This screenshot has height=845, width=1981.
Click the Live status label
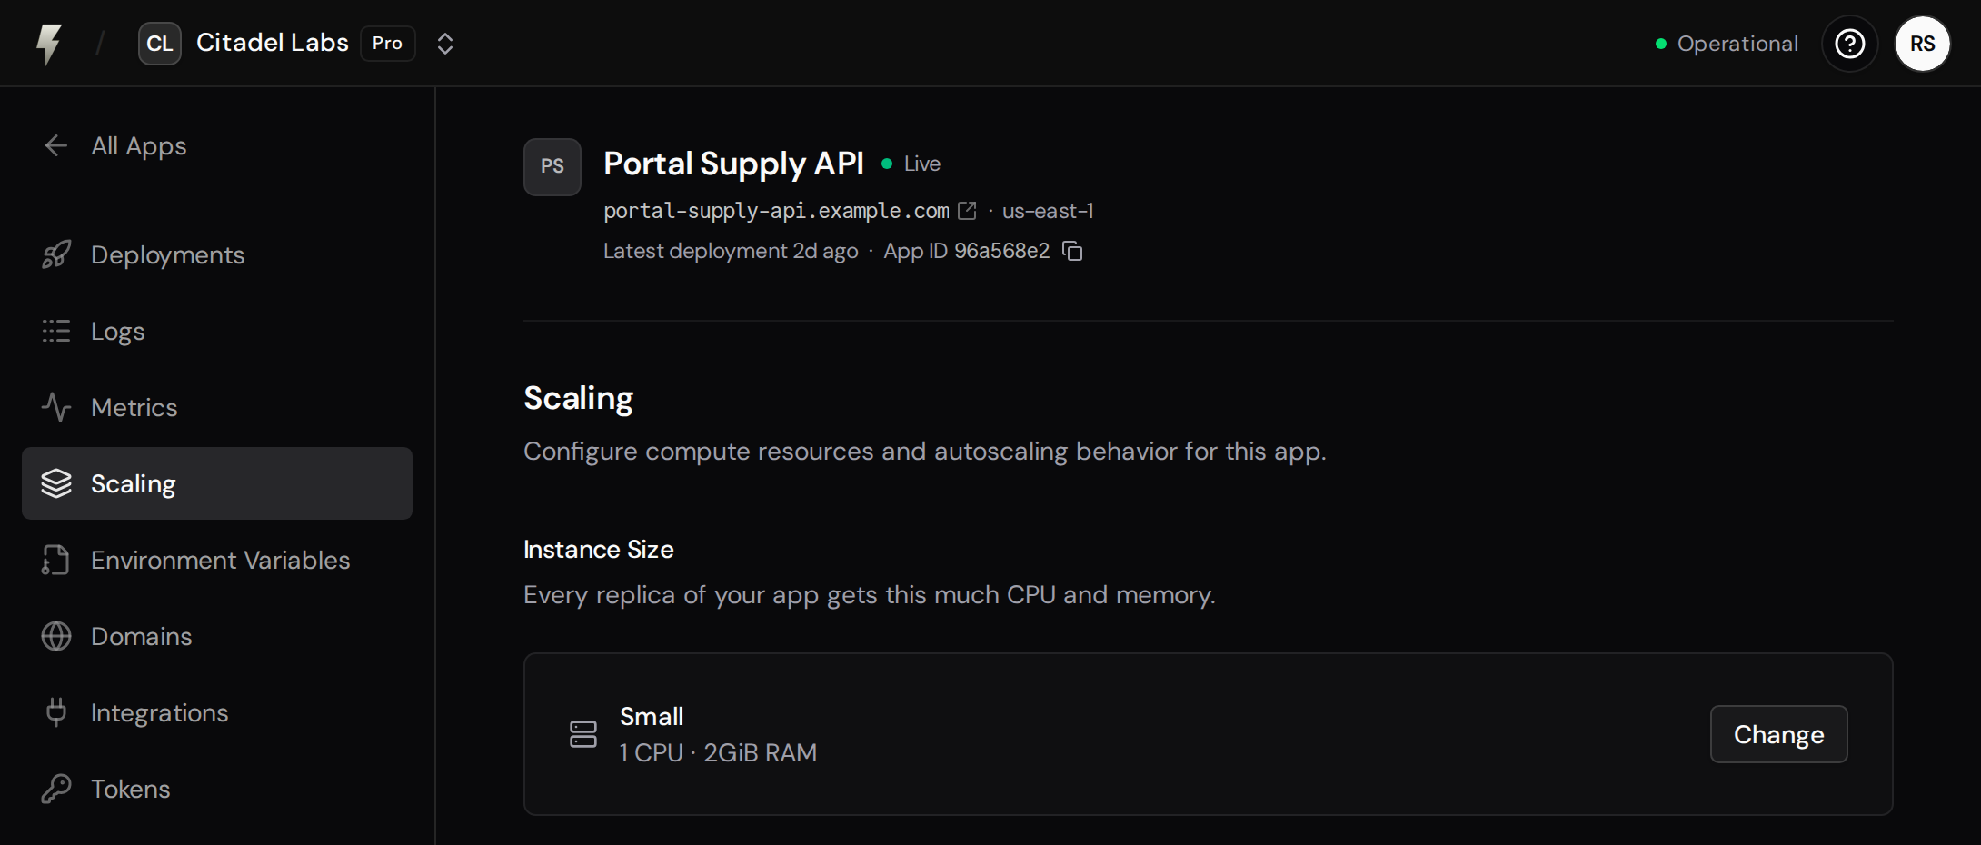pyautogui.click(x=922, y=164)
